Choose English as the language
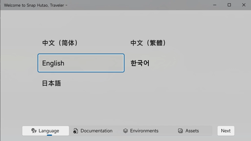This screenshot has width=251, height=141. (81, 63)
